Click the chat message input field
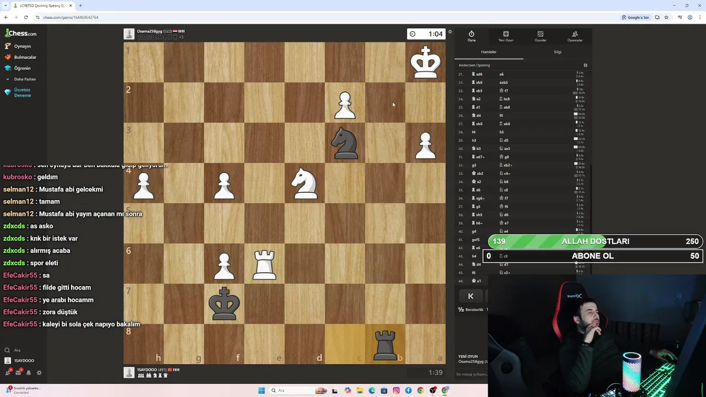 point(472,374)
